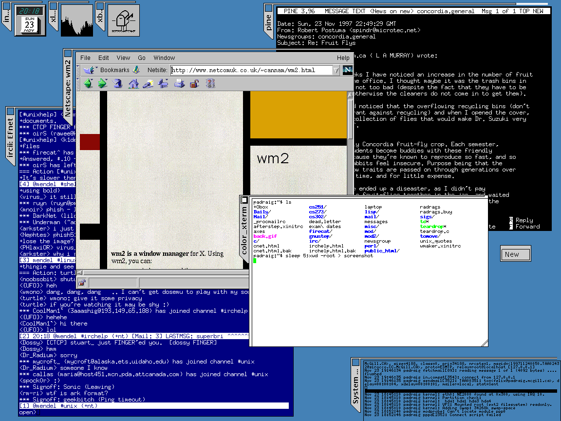Click the Netsite URL input field
The width and height of the screenshot is (561, 421).
(x=251, y=70)
